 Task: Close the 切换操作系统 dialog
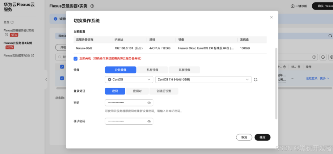click(271, 17)
